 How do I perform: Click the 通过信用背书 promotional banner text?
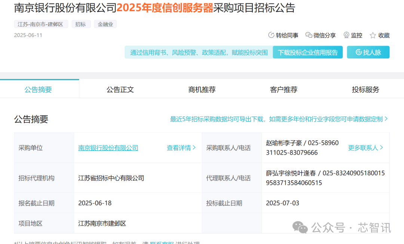(199, 52)
